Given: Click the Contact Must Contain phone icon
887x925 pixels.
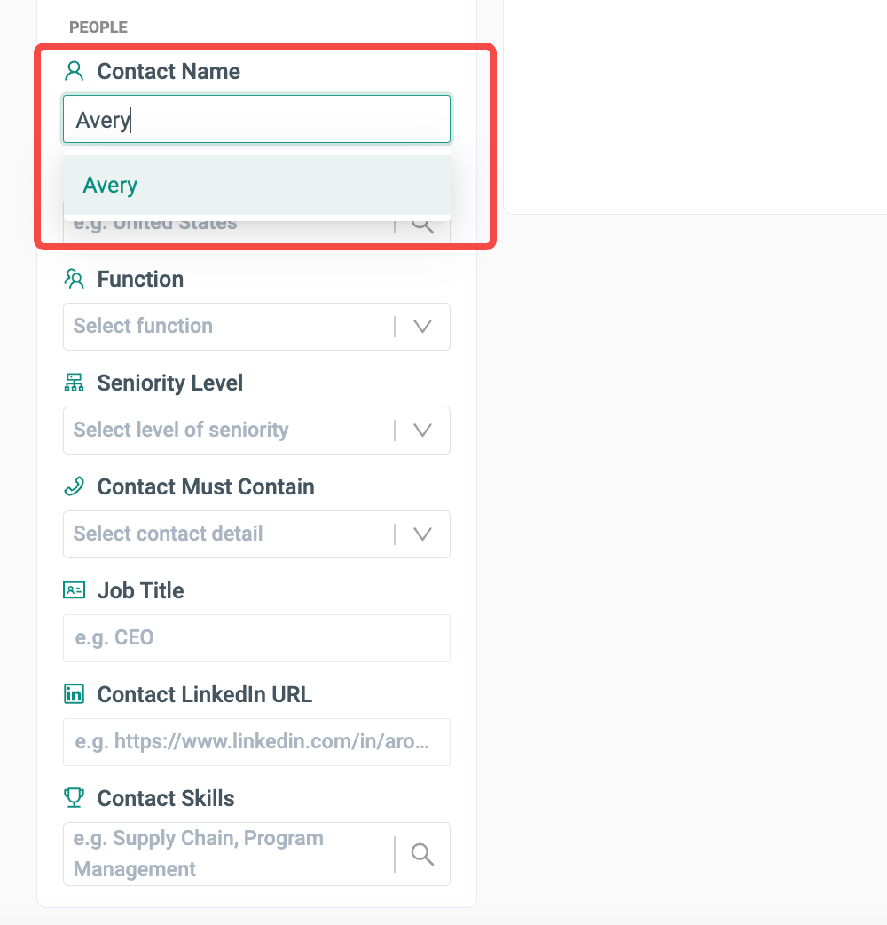Looking at the screenshot, I should [x=75, y=486].
